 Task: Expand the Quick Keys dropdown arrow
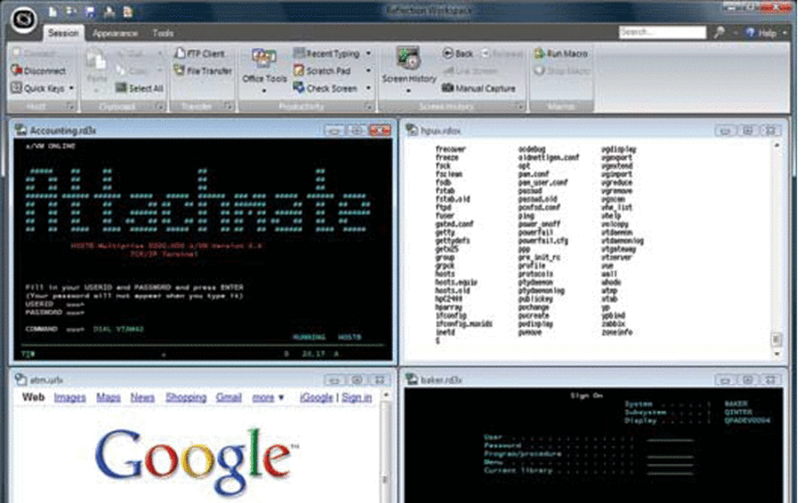point(71,88)
